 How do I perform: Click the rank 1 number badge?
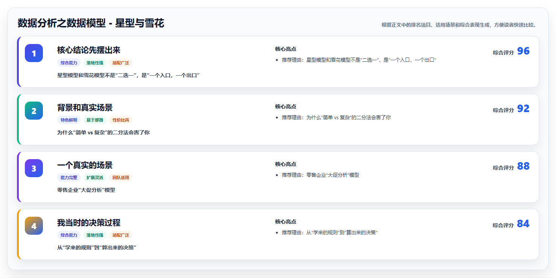click(x=34, y=53)
